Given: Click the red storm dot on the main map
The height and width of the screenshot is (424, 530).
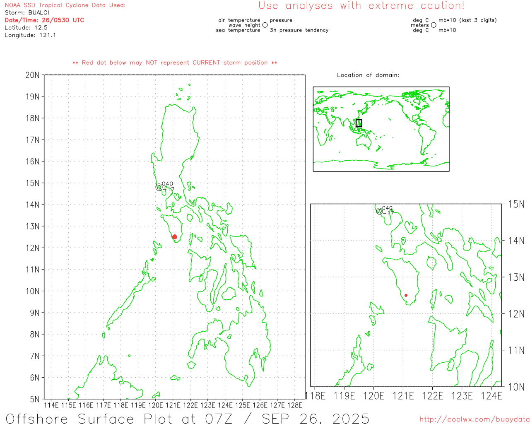Looking at the screenshot, I should (174, 237).
